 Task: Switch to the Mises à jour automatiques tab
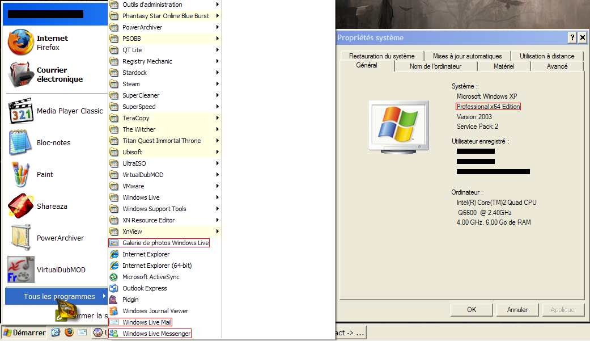point(468,56)
